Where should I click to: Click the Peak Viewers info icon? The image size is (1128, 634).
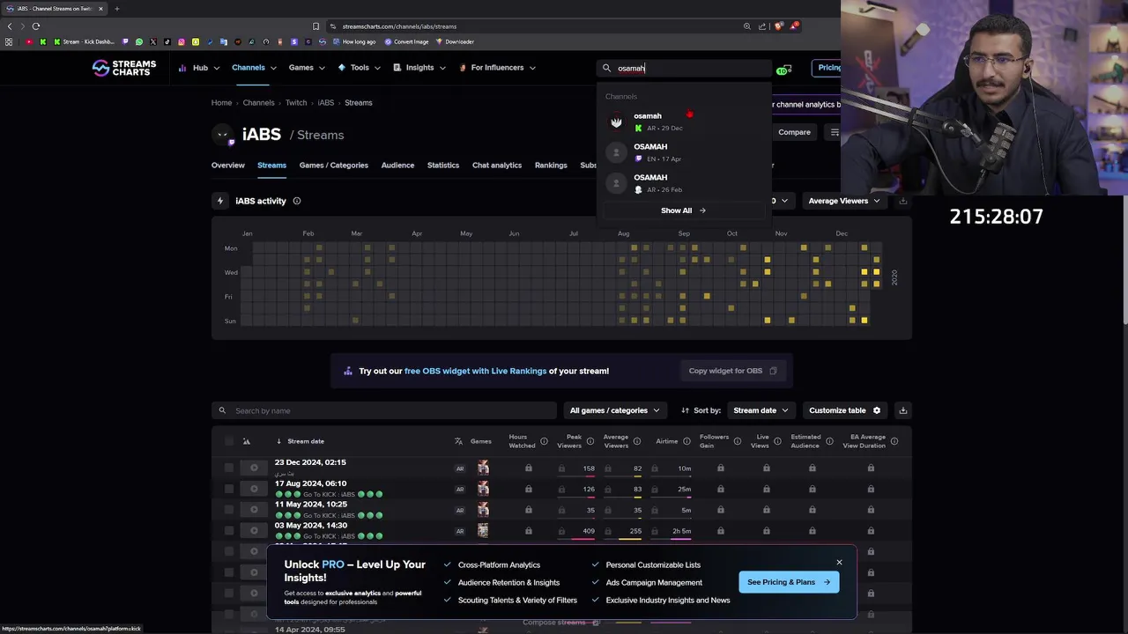click(x=590, y=441)
